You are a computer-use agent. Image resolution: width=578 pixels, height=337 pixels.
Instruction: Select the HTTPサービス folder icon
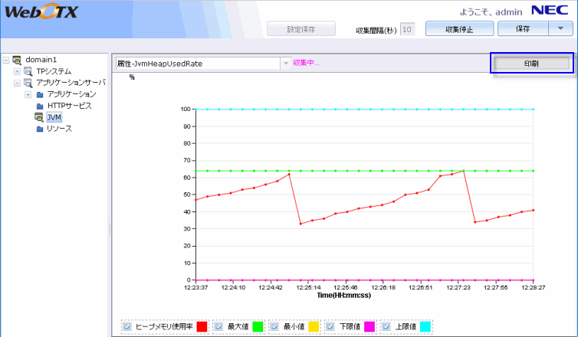click(40, 106)
